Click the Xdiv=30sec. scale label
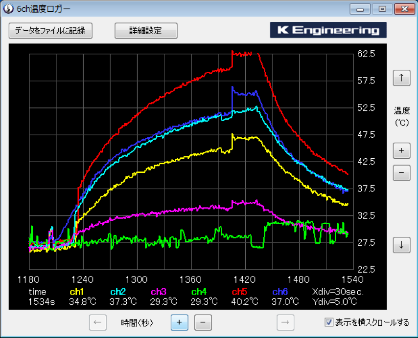 [337, 292]
